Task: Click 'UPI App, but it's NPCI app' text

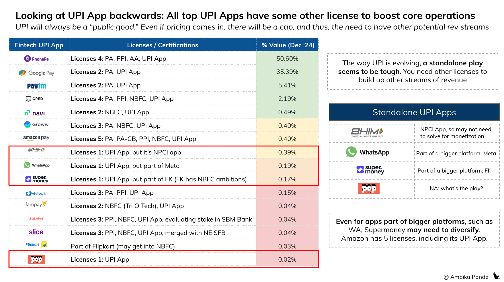Action: 143,152
